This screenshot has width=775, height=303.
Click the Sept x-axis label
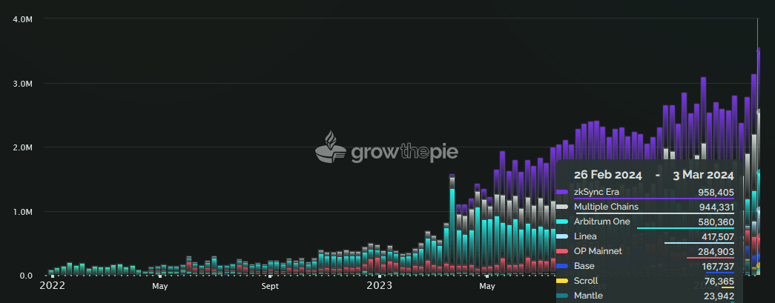[x=270, y=286]
